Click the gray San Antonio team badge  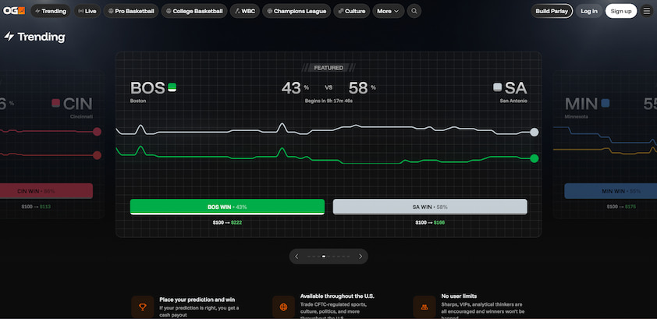pos(497,87)
